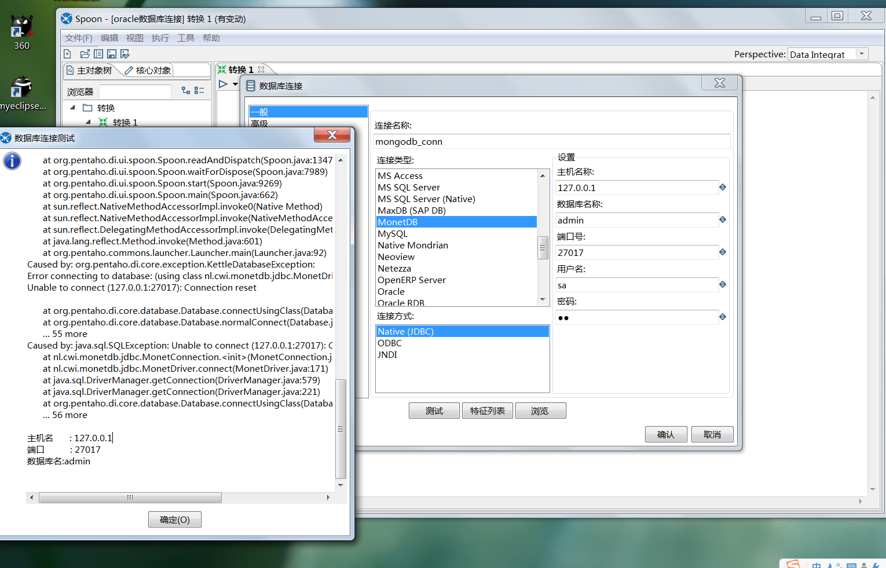The image size is (886, 568).
Task: Open the 文件(F) menu
Action: coord(79,38)
